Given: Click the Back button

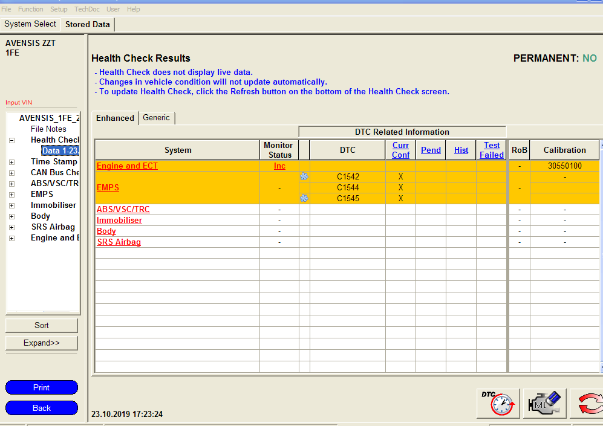Looking at the screenshot, I should point(42,408).
